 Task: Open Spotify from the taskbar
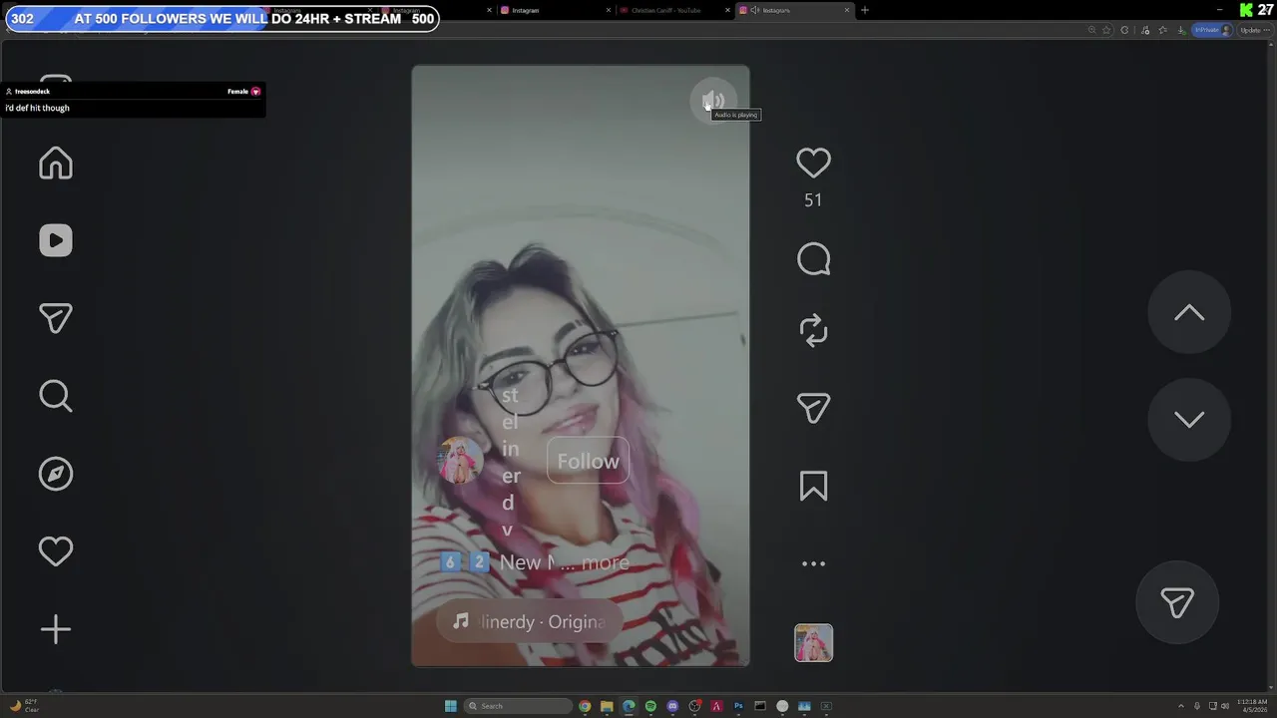pos(650,706)
